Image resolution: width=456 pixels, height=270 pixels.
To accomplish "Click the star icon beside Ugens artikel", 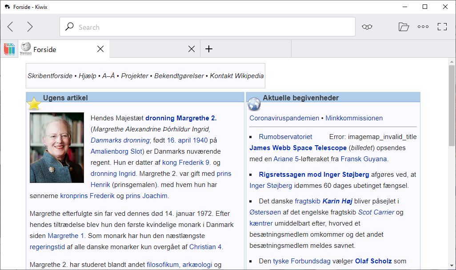I will pyautogui.click(x=34, y=103).
